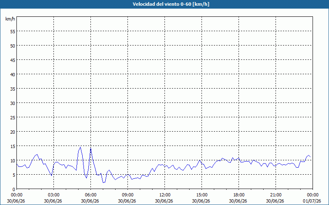329x205 pixels.
Task: Click the y-axis value 35
Action: (13, 89)
